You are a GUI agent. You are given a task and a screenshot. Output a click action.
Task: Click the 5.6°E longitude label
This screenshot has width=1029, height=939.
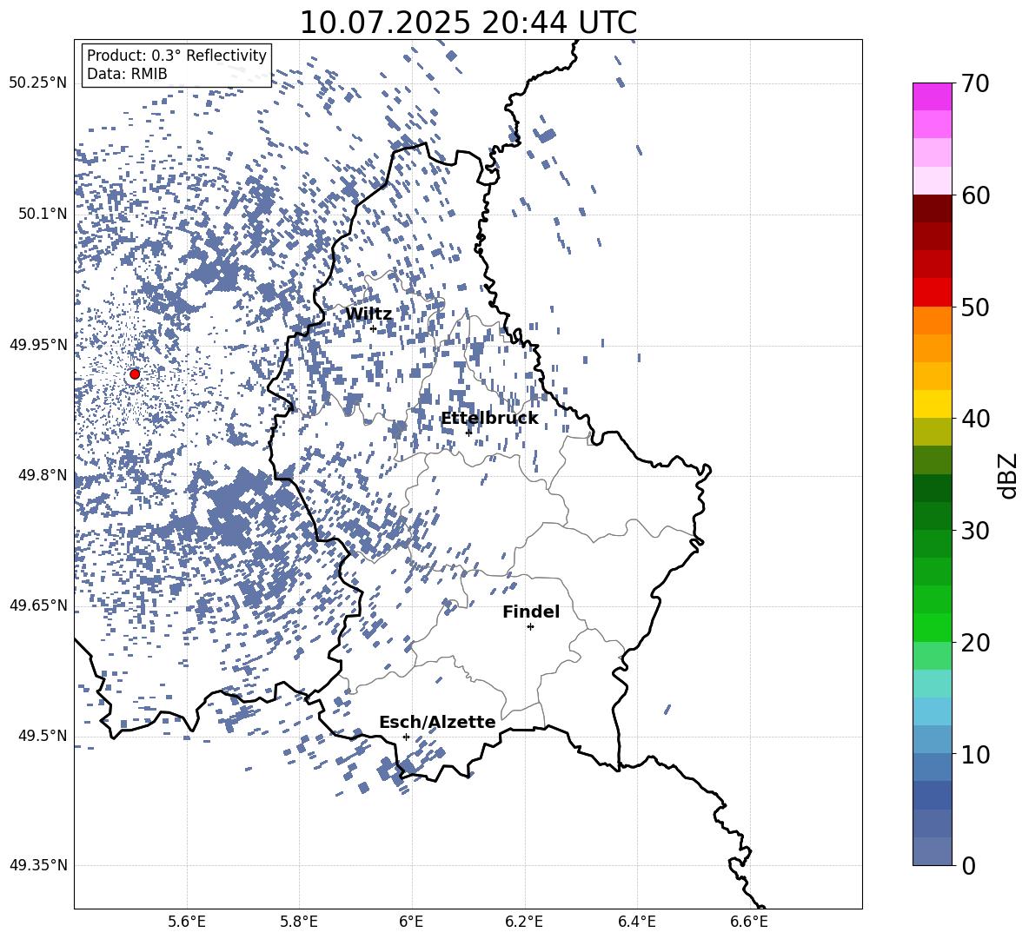click(187, 922)
